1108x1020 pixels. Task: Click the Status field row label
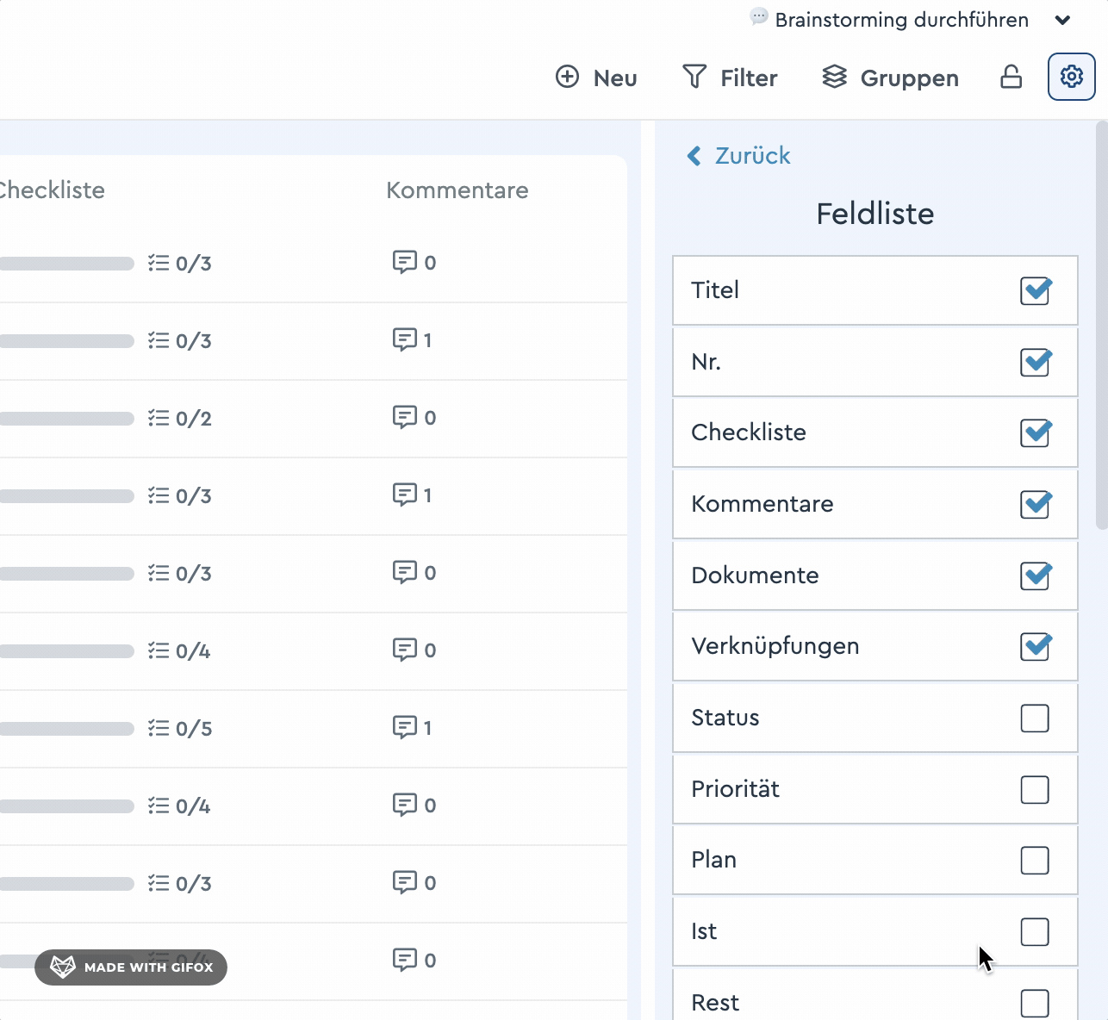(725, 718)
